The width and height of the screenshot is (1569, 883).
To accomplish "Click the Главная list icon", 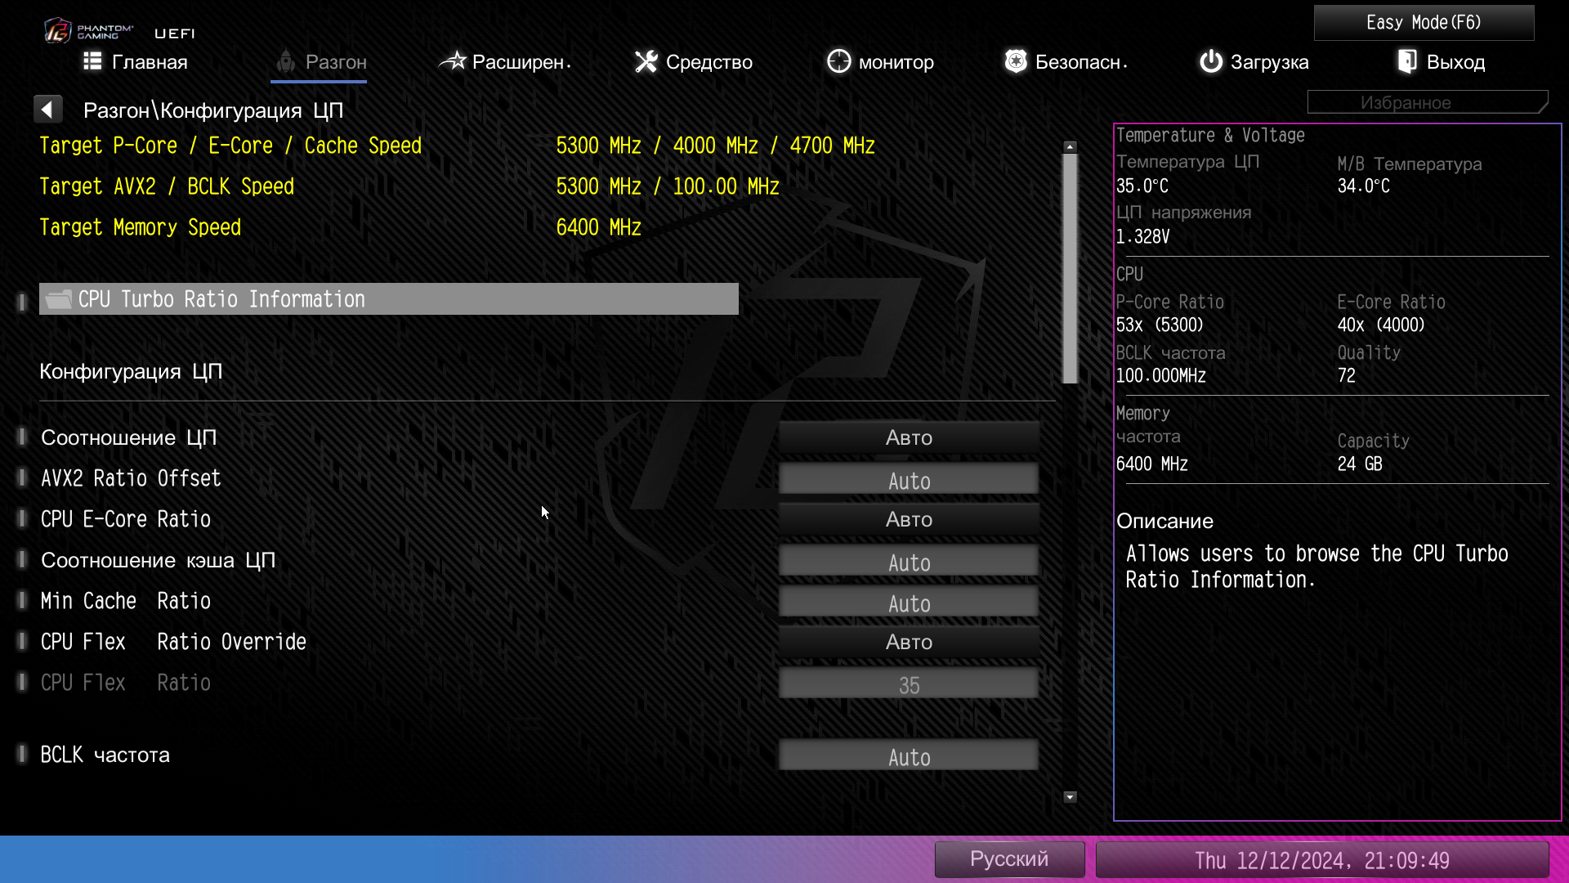I will (x=92, y=61).
